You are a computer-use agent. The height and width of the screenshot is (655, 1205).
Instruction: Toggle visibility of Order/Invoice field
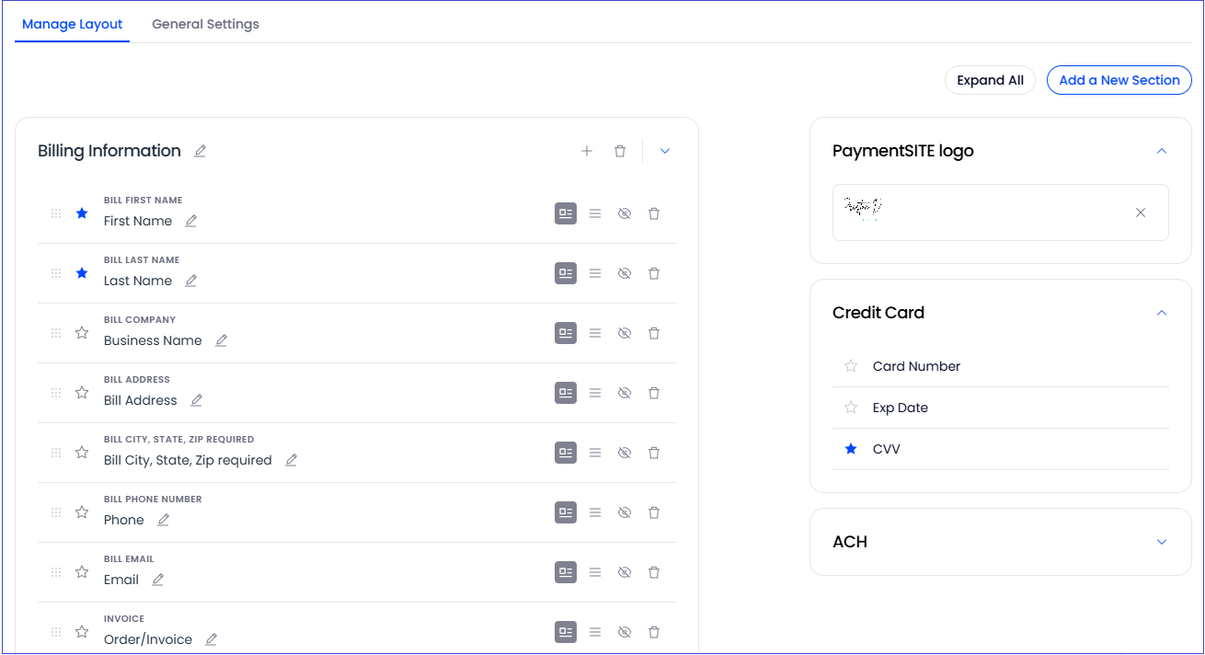(625, 632)
